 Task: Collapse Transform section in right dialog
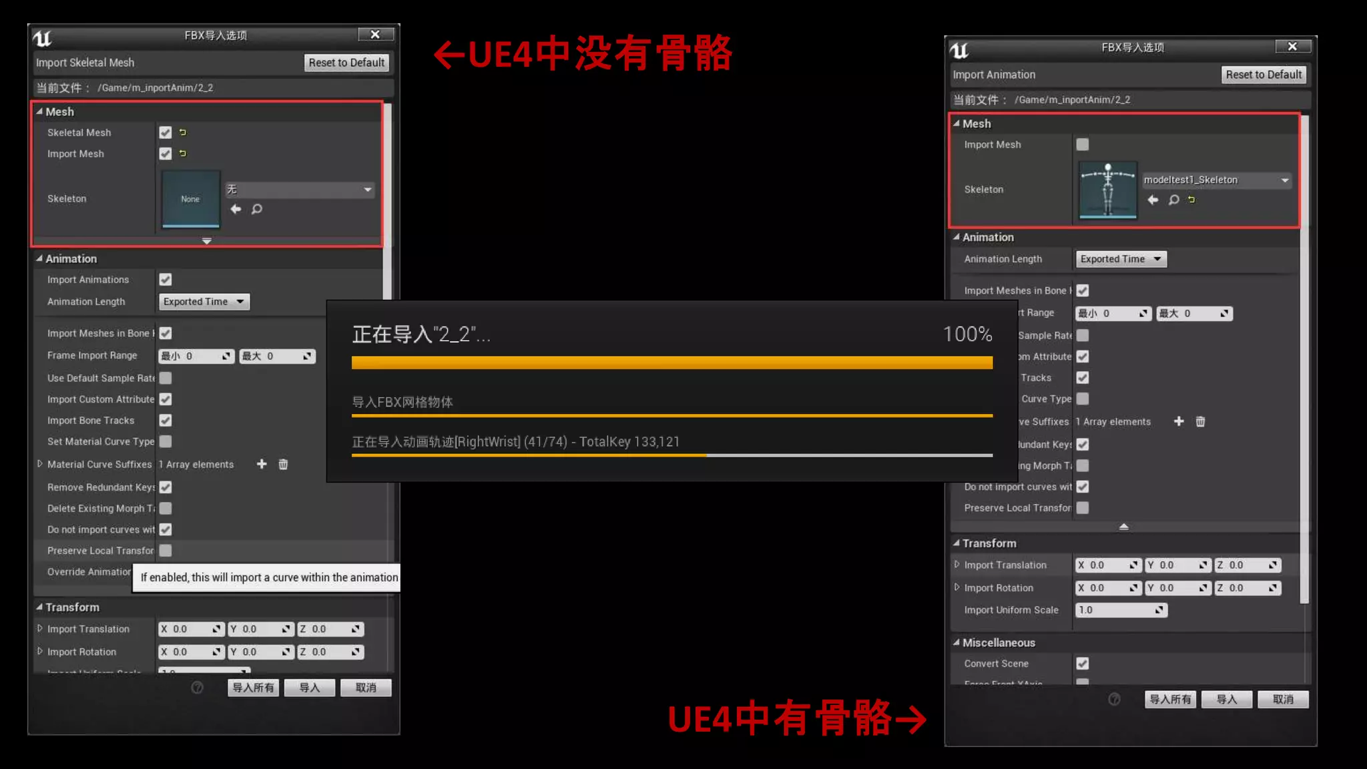[x=956, y=543]
